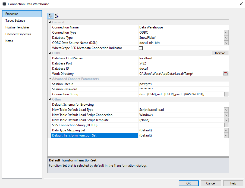The image size is (245, 188).
Task: Switch to the Target Settings page
Action: coord(15,21)
